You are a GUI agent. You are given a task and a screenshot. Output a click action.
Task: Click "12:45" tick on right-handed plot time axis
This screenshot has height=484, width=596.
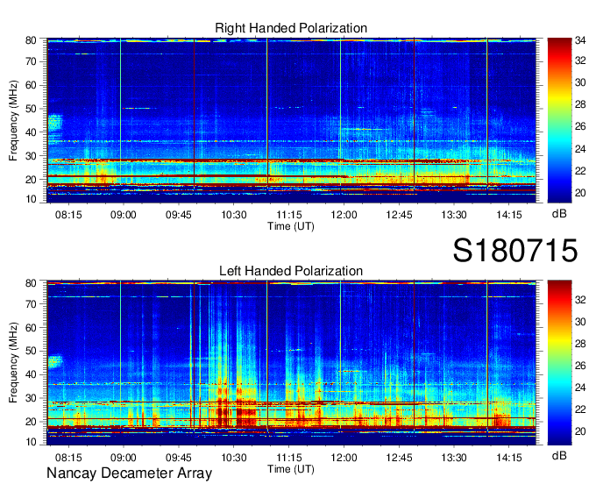coord(399,215)
